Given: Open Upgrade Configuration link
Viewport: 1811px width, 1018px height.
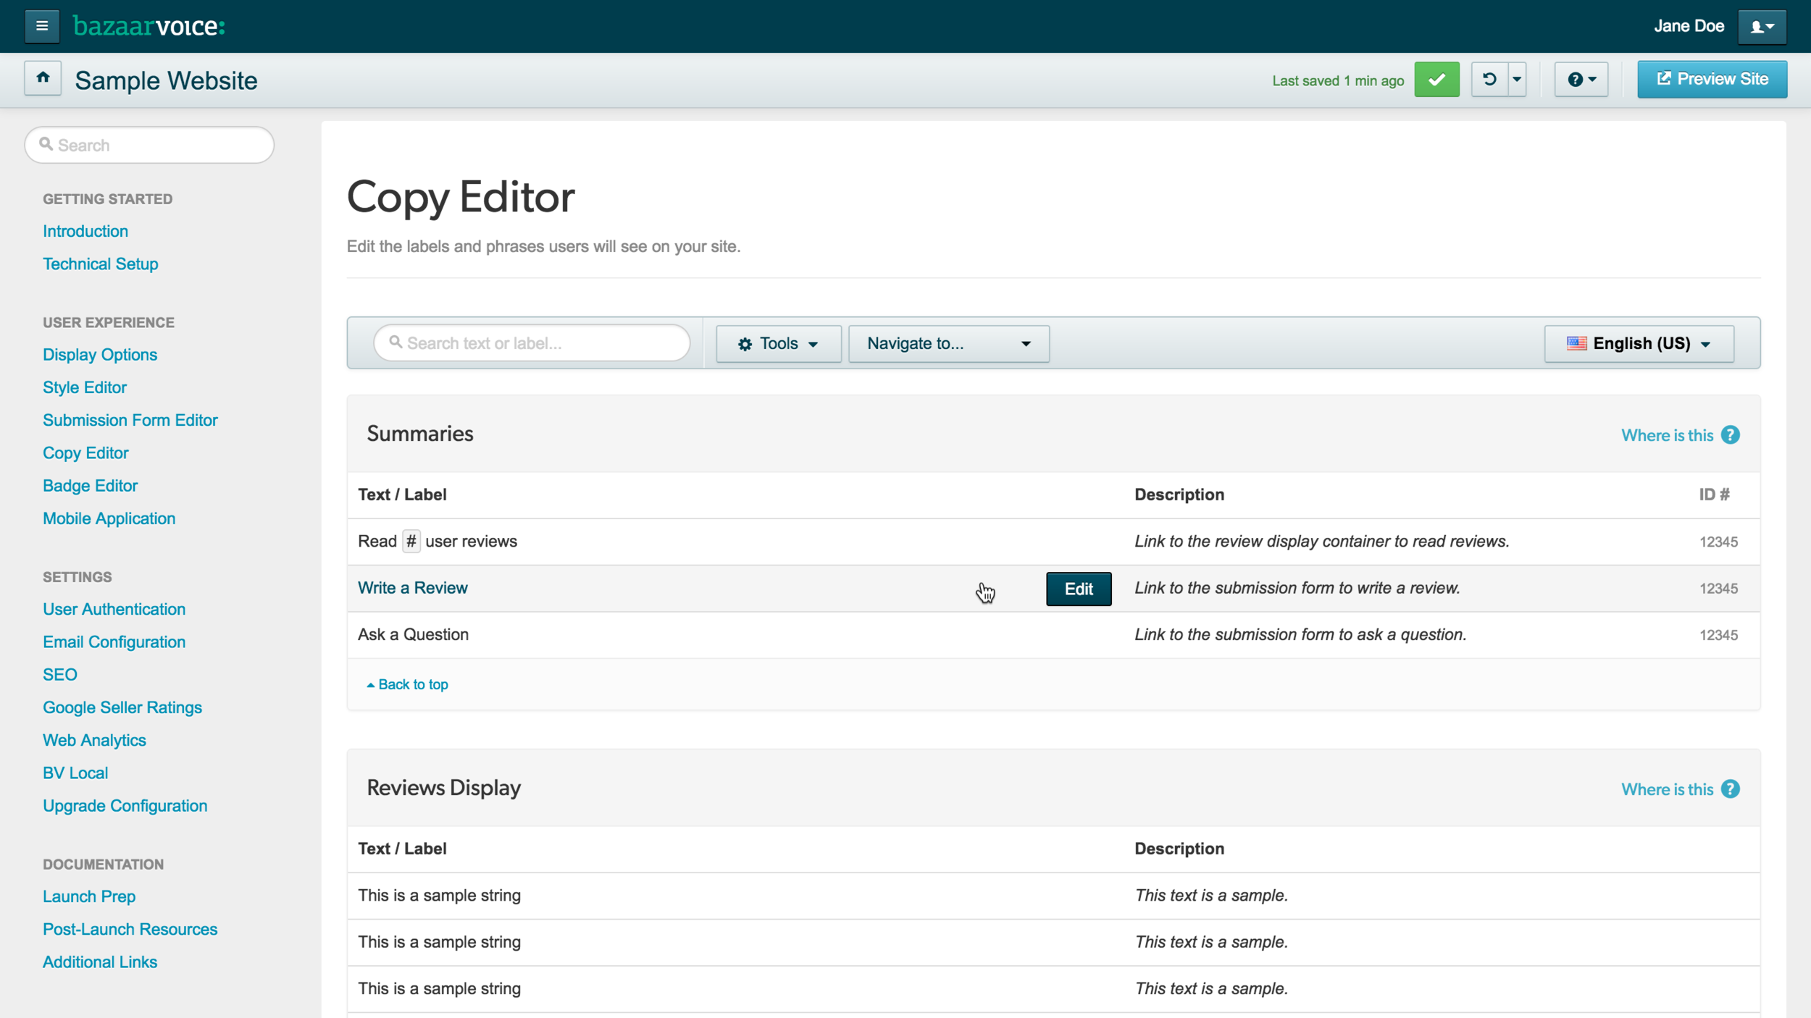Looking at the screenshot, I should point(125,806).
